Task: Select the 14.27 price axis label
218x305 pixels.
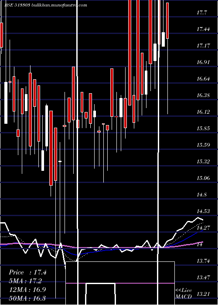Action: point(203,228)
